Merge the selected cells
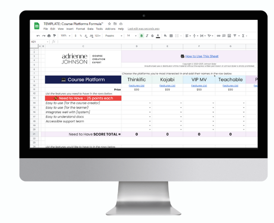This screenshot has height=223, width=274. [x=177, y=35]
